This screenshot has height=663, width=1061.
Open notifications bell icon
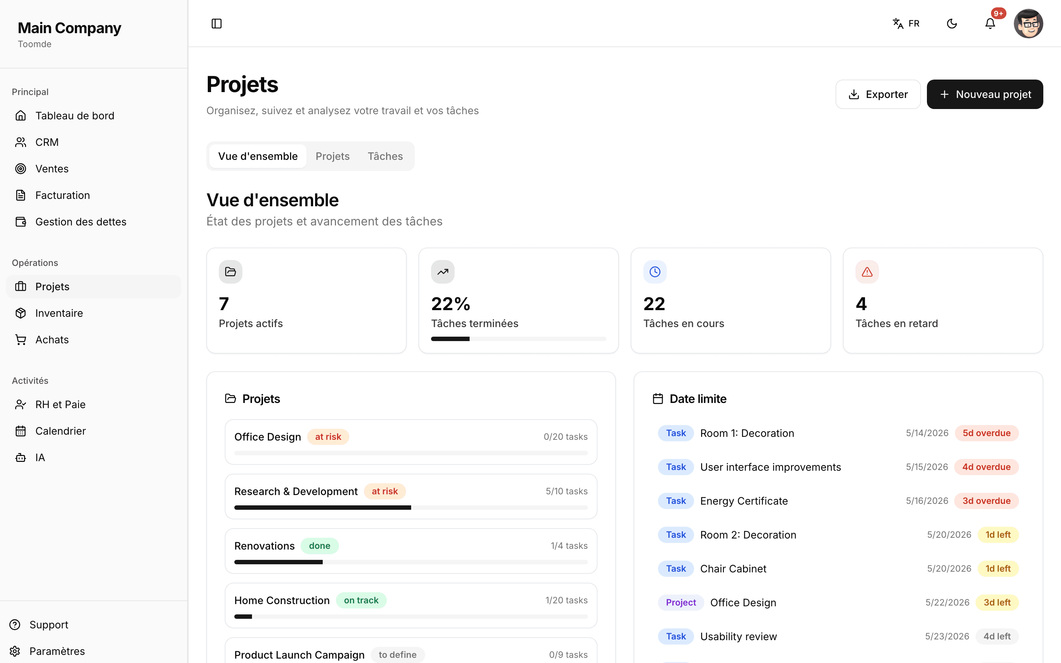(x=990, y=24)
